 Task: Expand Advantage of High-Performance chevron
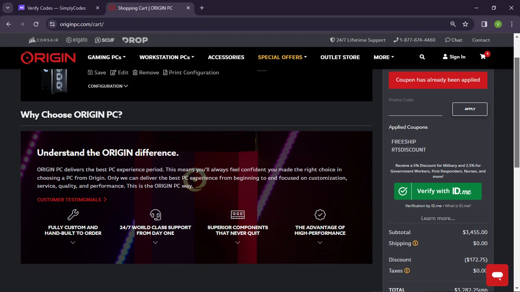320,243
